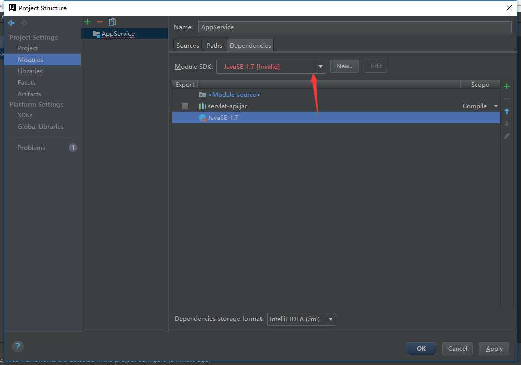Click the servlet-api.jar library icon
Screen dimensions: 521x365
tap(202, 106)
